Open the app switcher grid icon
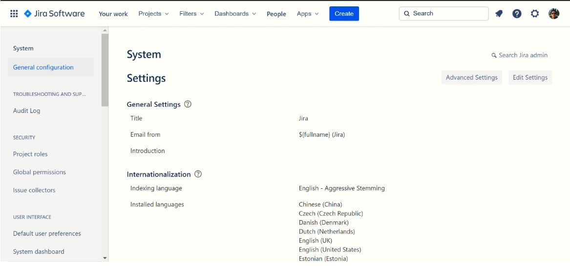The image size is (570, 270). tap(14, 14)
